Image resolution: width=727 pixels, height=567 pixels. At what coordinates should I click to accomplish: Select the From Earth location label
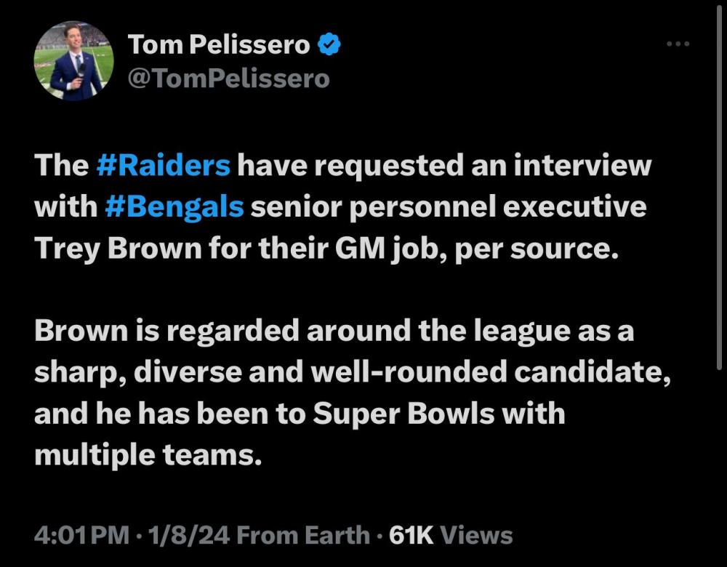[303, 536]
